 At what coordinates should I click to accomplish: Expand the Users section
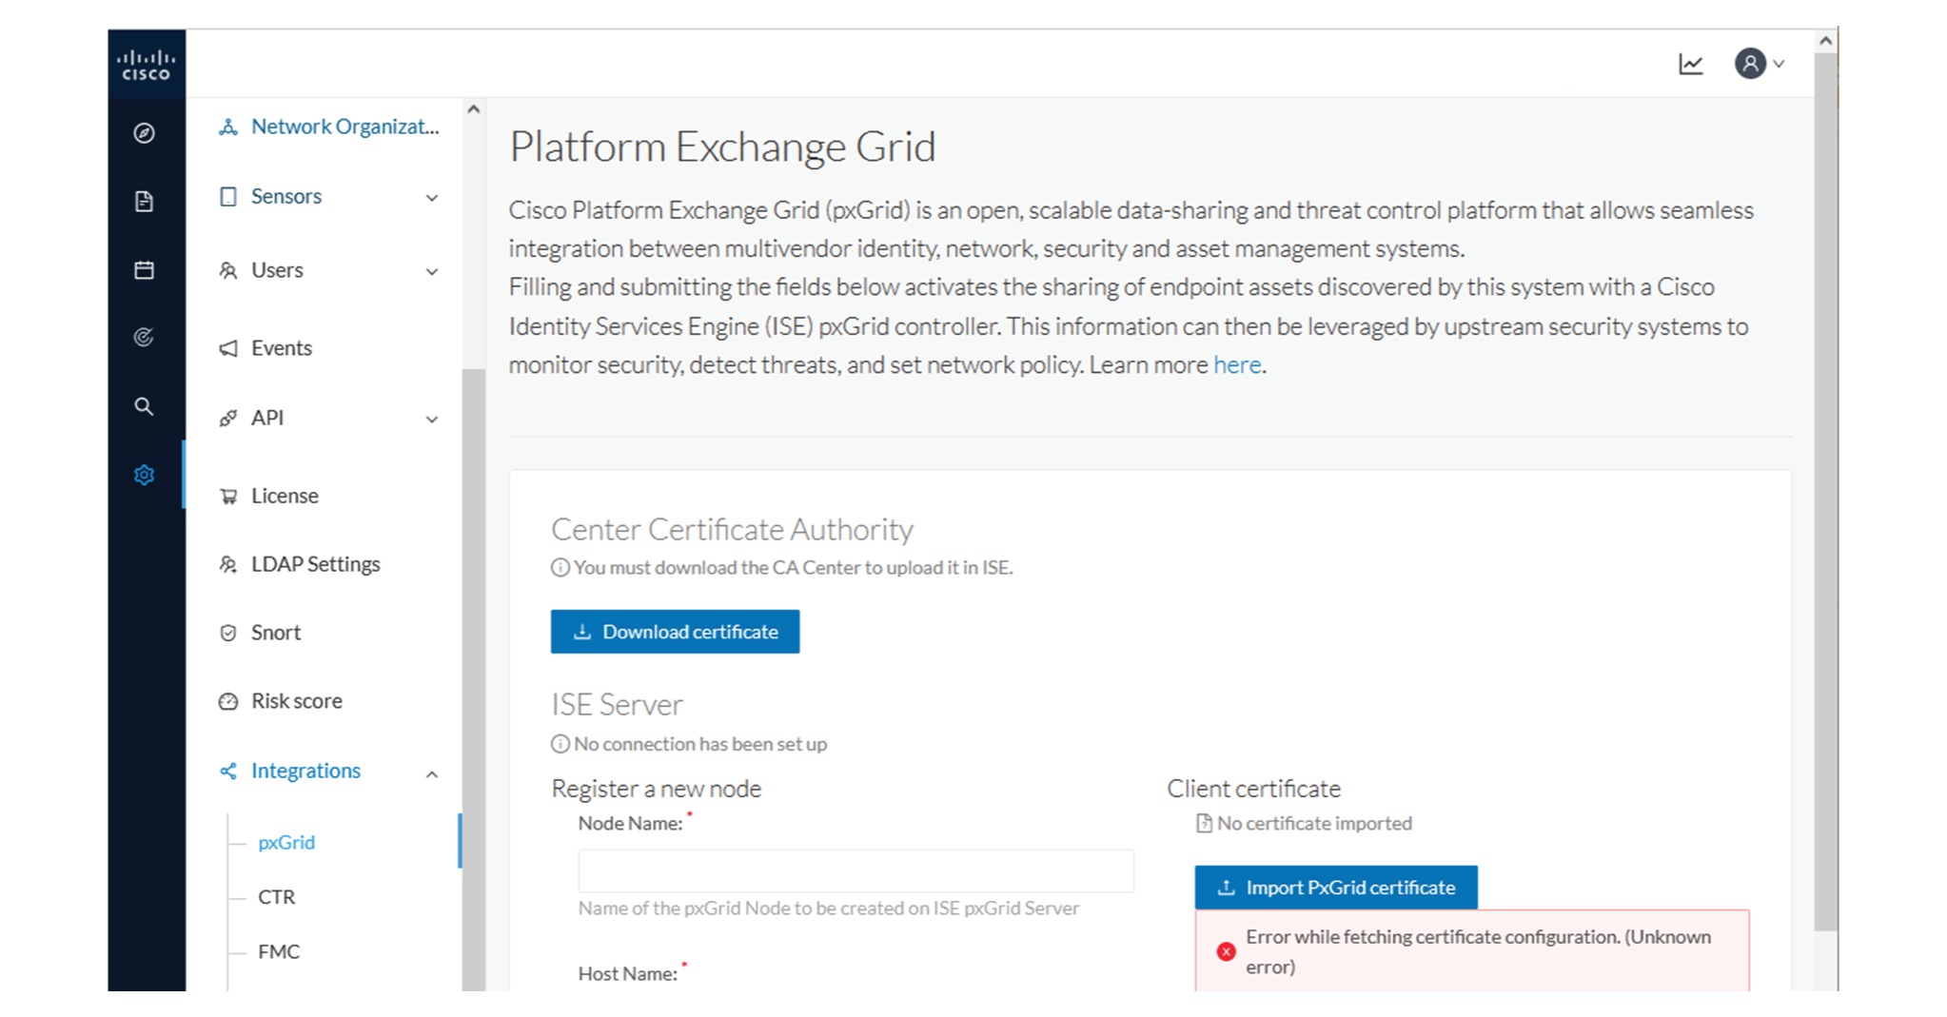pos(276,270)
